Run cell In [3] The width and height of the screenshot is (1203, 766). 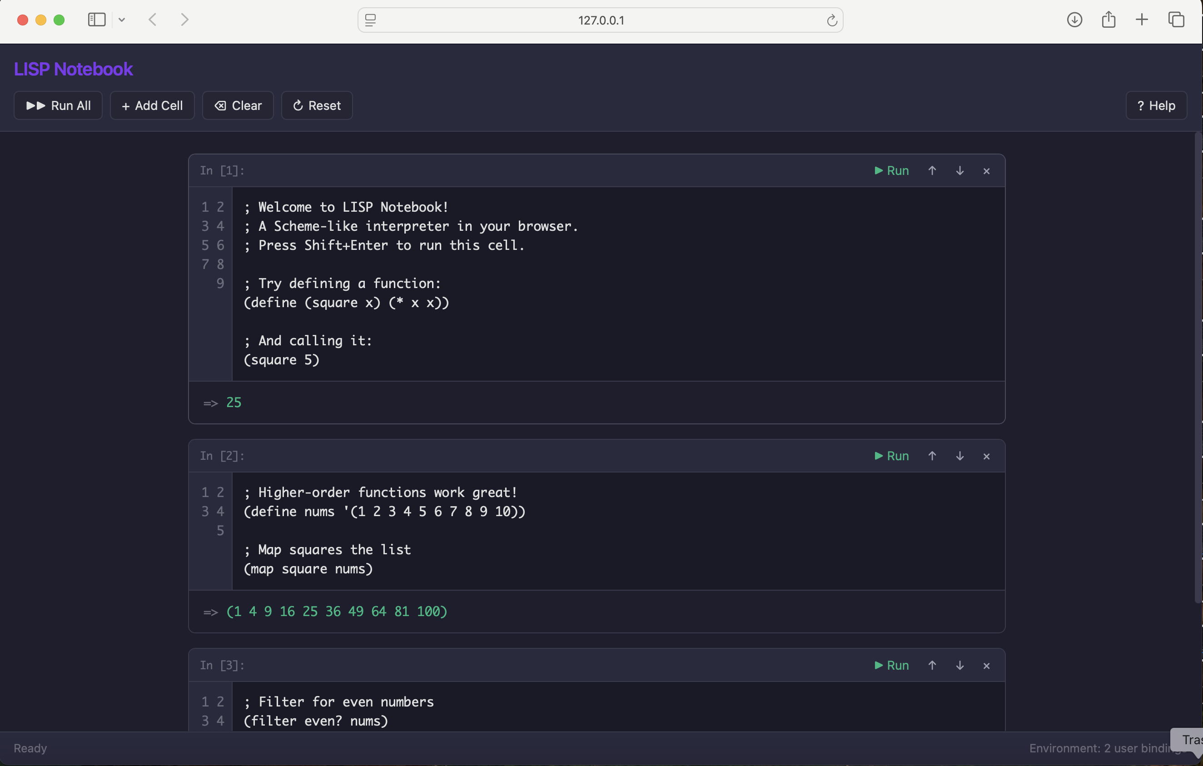coord(892,666)
